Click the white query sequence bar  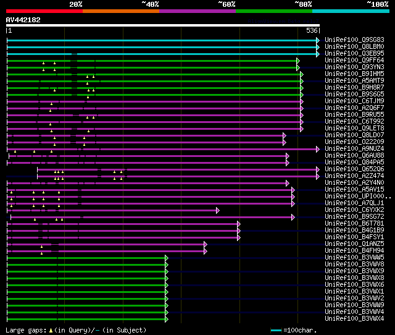tap(163, 25)
